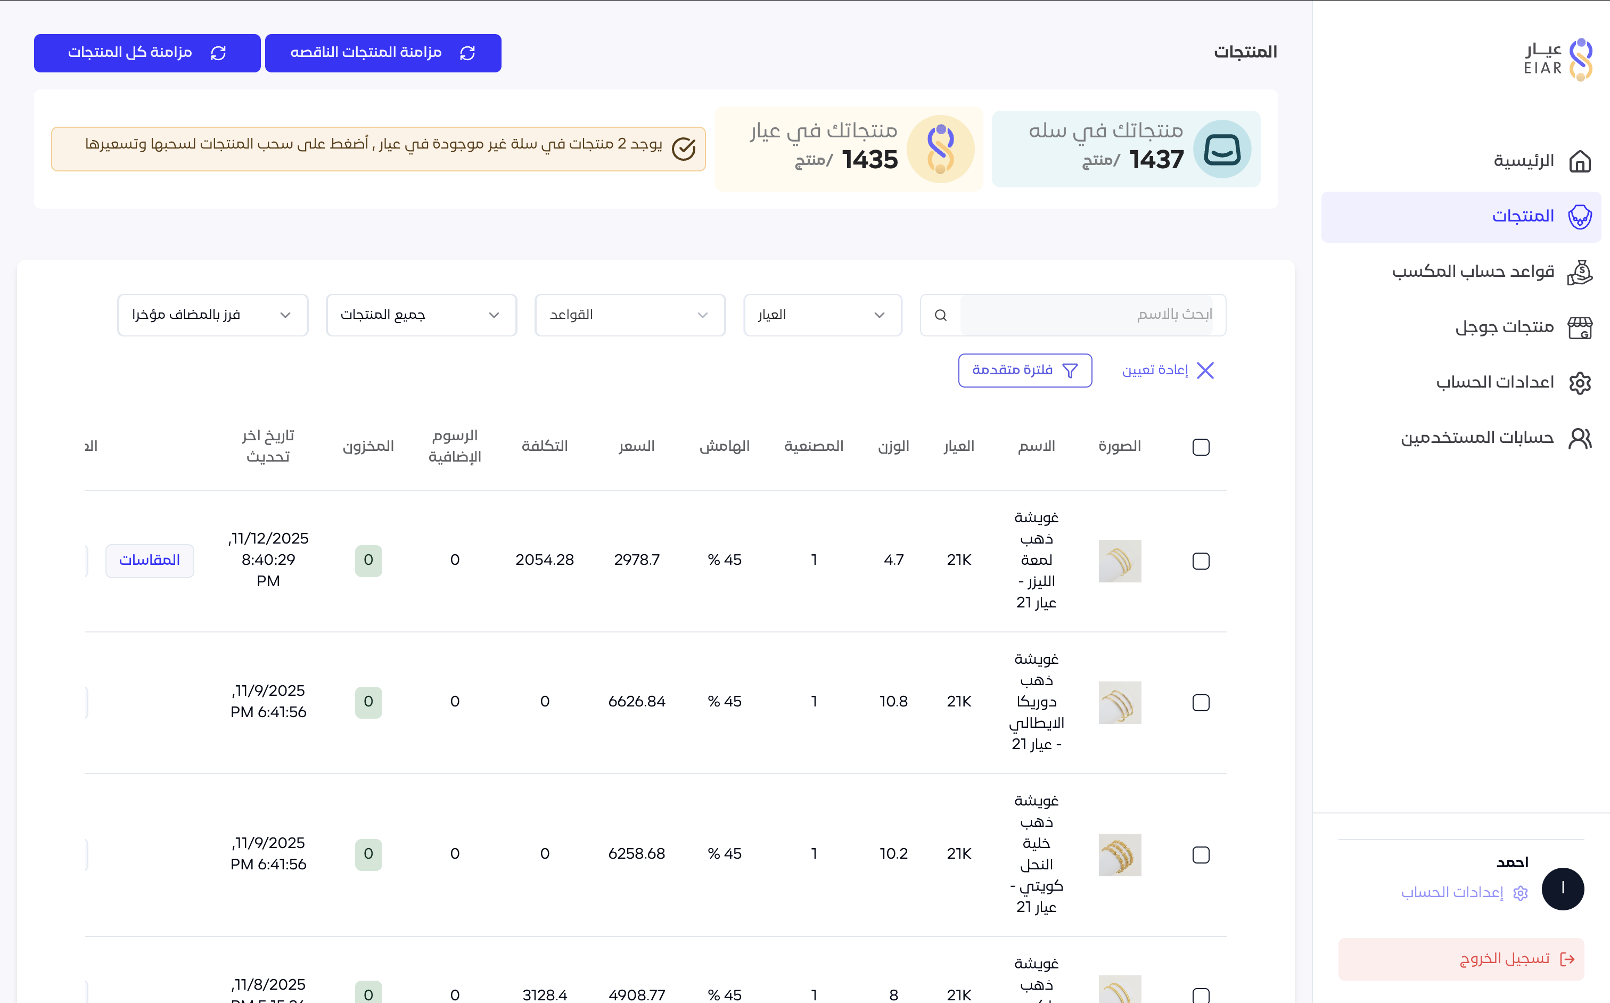
Task: Open the العيار dropdown filter
Action: click(822, 315)
